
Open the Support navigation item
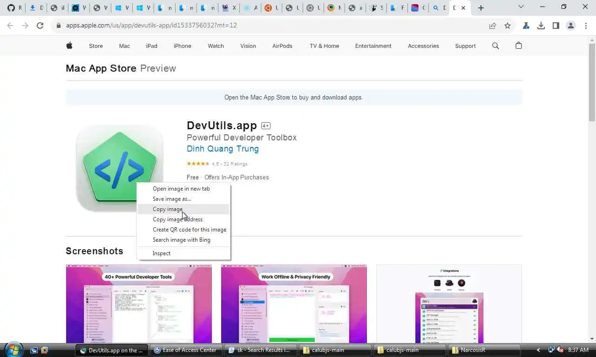point(466,46)
